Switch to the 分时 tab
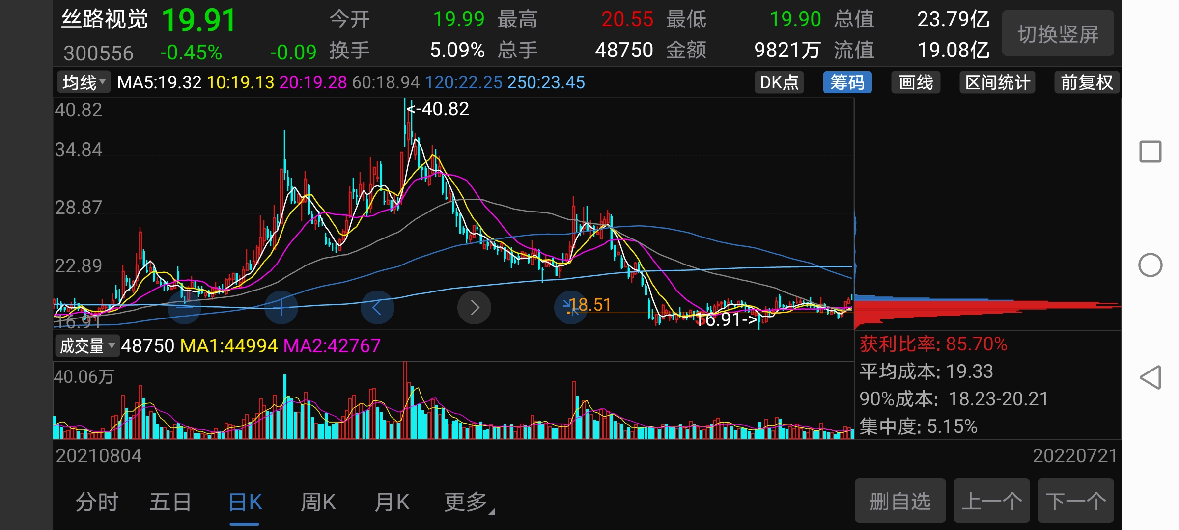This screenshot has height=530, width=1179. point(97,502)
